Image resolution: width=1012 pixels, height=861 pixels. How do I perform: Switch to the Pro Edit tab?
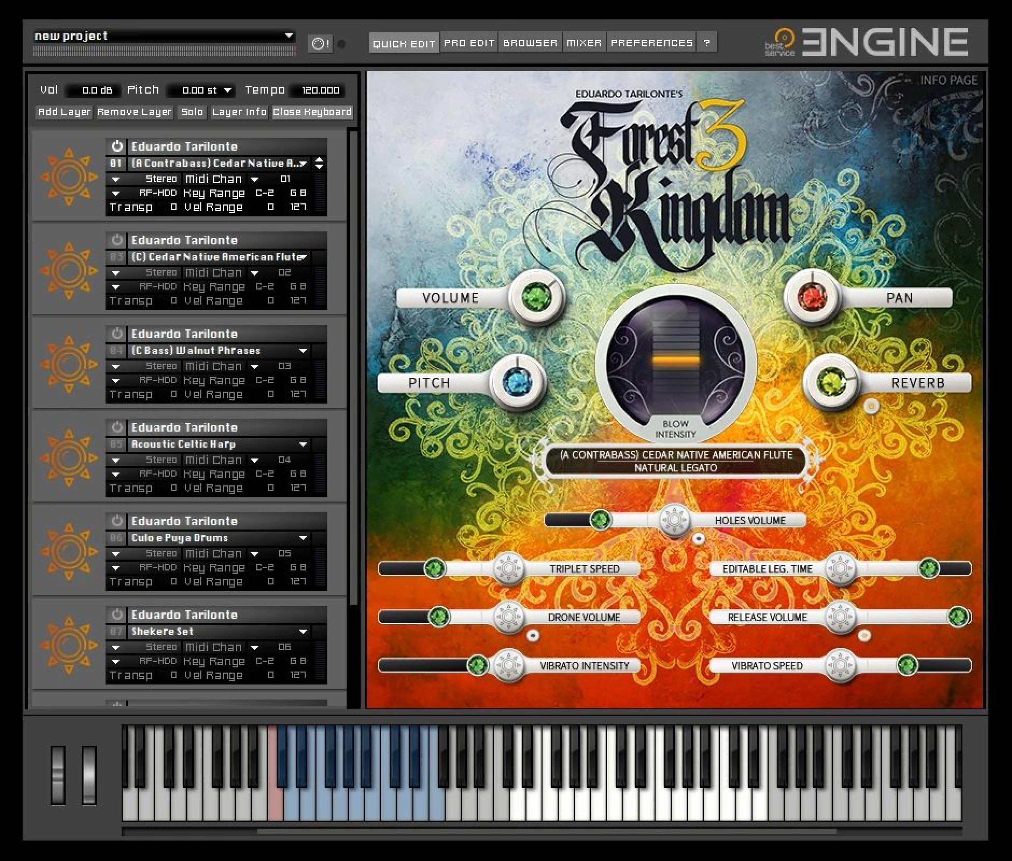click(x=469, y=43)
